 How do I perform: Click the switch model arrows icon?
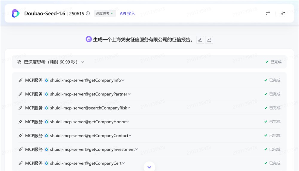click(268, 13)
